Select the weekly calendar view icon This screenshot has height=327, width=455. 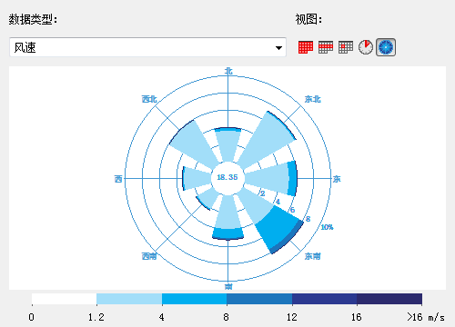(326, 47)
